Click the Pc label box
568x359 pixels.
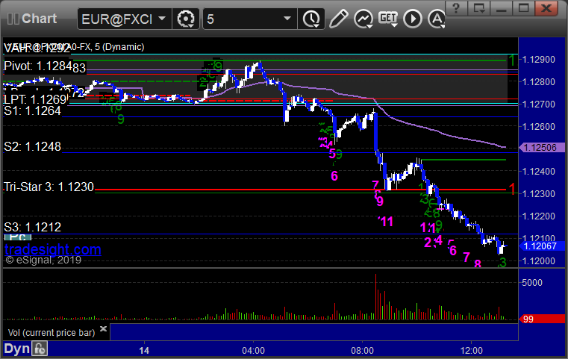[x=18, y=237]
